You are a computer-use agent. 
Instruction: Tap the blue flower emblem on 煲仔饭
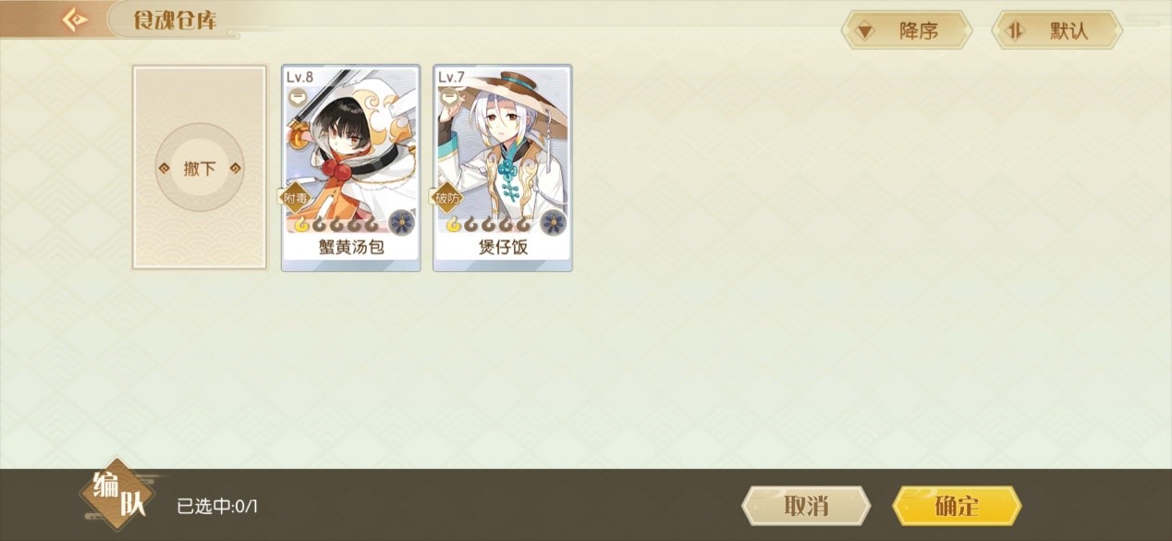click(553, 222)
